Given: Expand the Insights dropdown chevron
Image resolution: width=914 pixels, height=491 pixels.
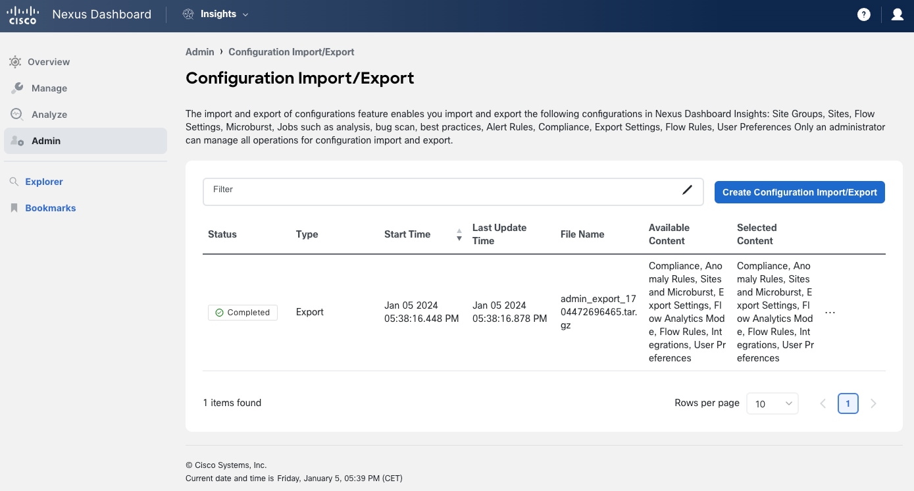Looking at the screenshot, I should [x=245, y=14].
